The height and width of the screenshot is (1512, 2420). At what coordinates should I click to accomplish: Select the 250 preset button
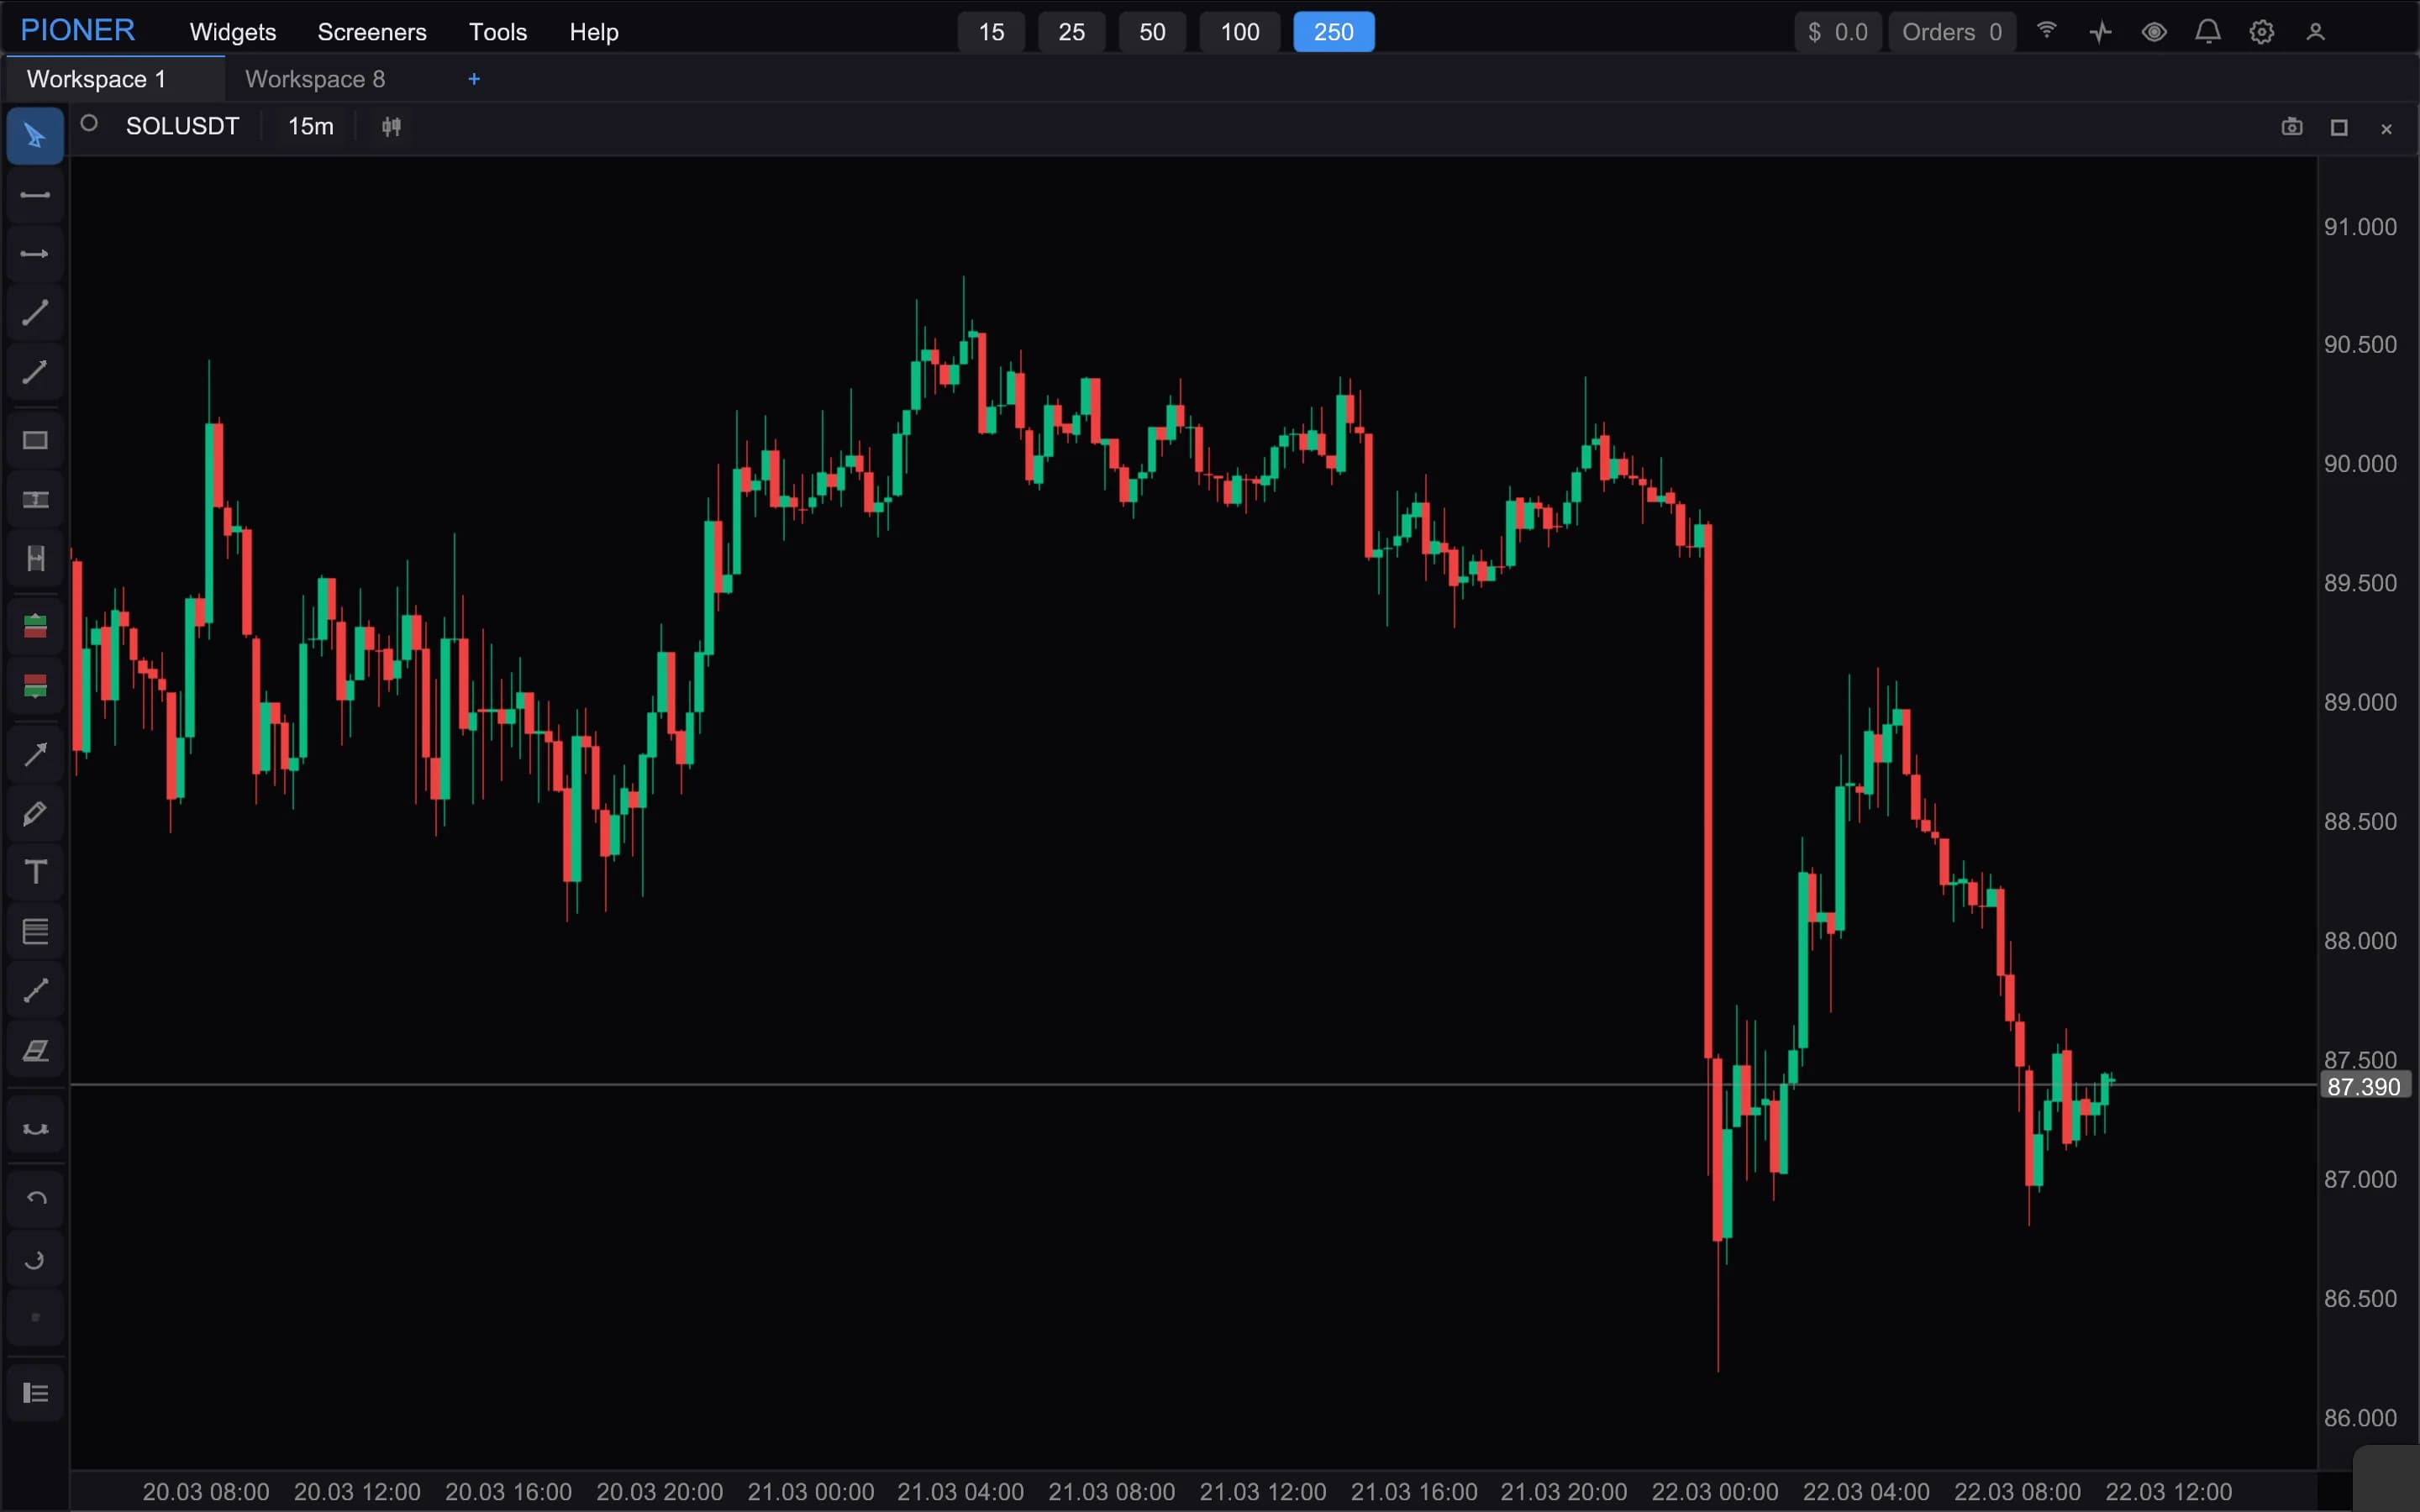coord(1334,32)
